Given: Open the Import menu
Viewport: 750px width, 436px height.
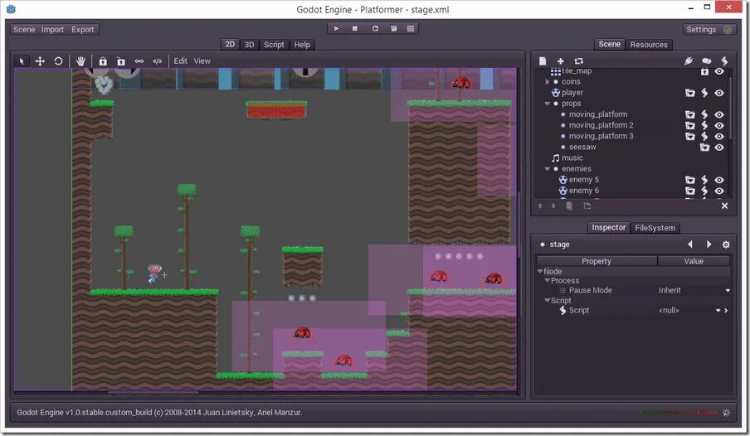Looking at the screenshot, I should pyautogui.click(x=52, y=29).
